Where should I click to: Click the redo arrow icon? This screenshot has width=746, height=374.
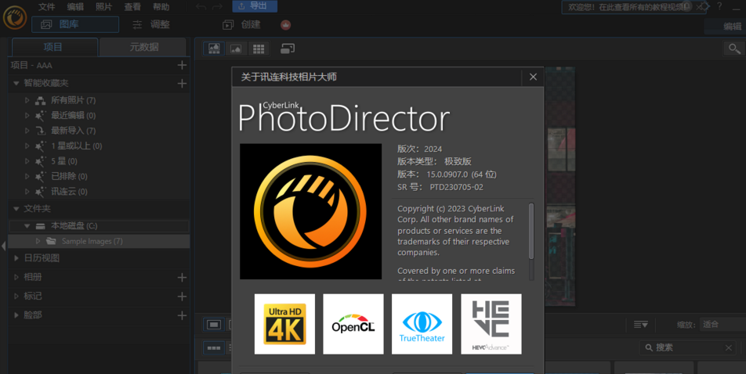point(217,7)
